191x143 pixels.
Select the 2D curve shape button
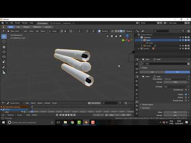(x=152, y=72)
